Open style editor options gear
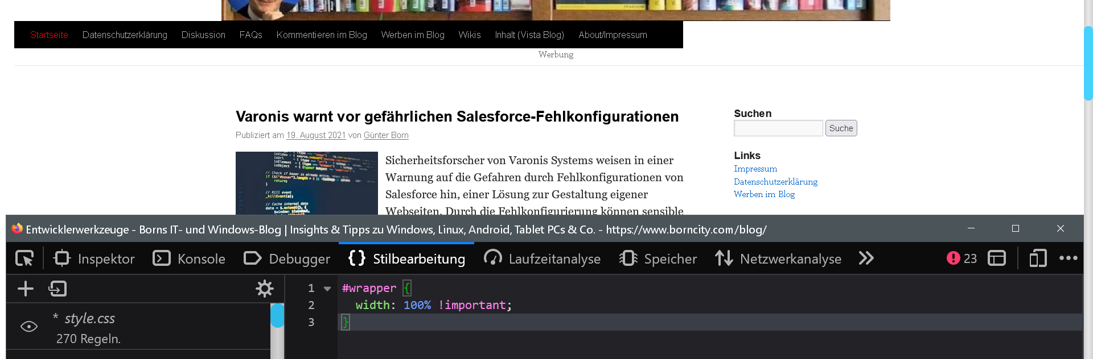Viewport: 1093px width, 359px height. [265, 289]
